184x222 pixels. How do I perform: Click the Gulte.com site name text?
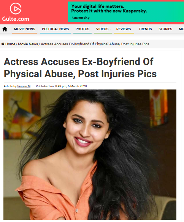point(16,19)
